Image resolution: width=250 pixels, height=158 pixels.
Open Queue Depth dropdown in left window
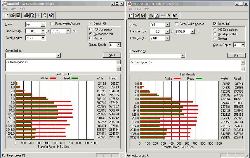pos(118,45)
